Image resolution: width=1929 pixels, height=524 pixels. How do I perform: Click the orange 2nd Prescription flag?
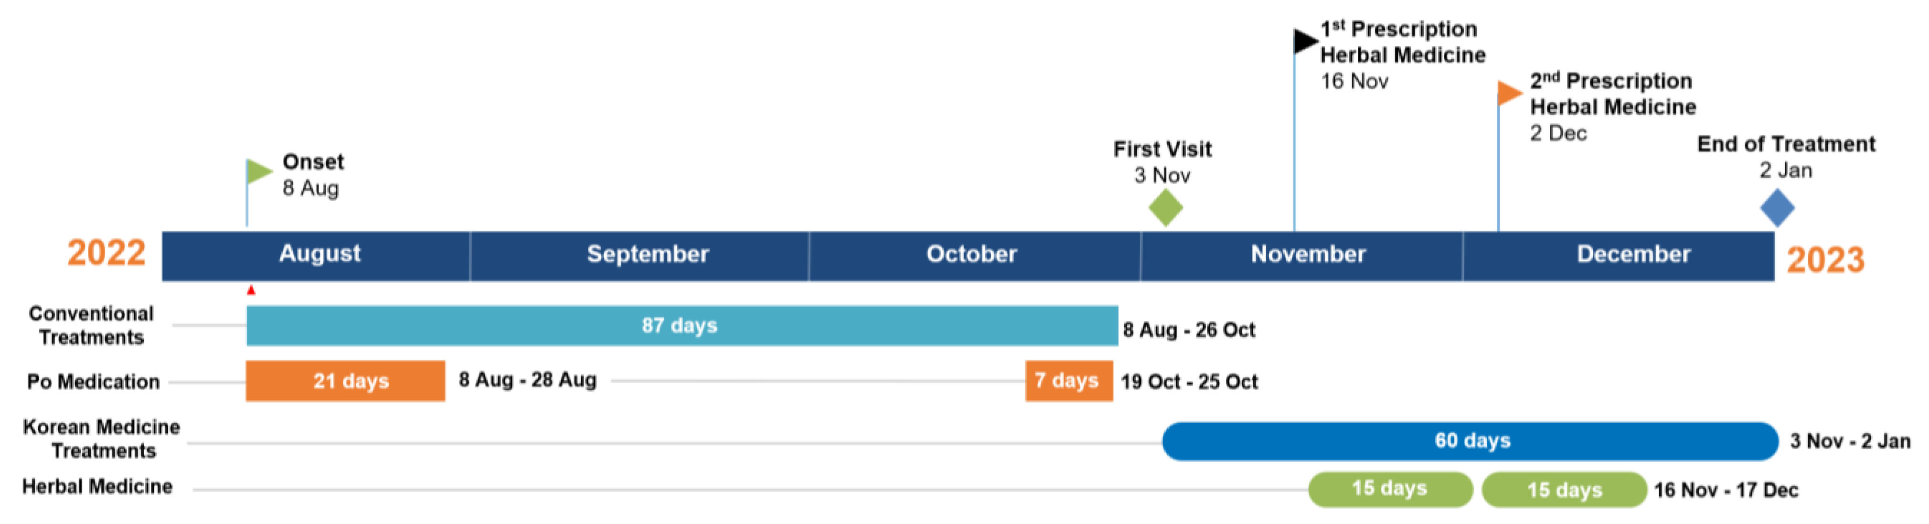coord(1509,93)
